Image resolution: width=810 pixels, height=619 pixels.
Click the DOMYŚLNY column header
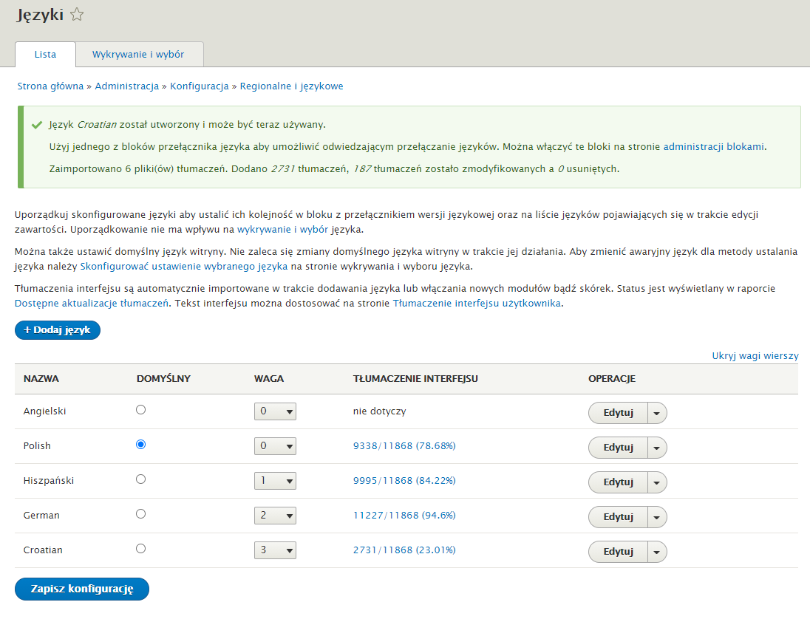(x=164, y=378)
